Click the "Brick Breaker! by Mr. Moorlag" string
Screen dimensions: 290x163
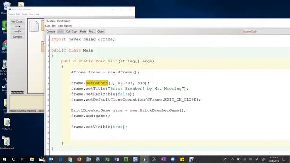pos(146,89)
